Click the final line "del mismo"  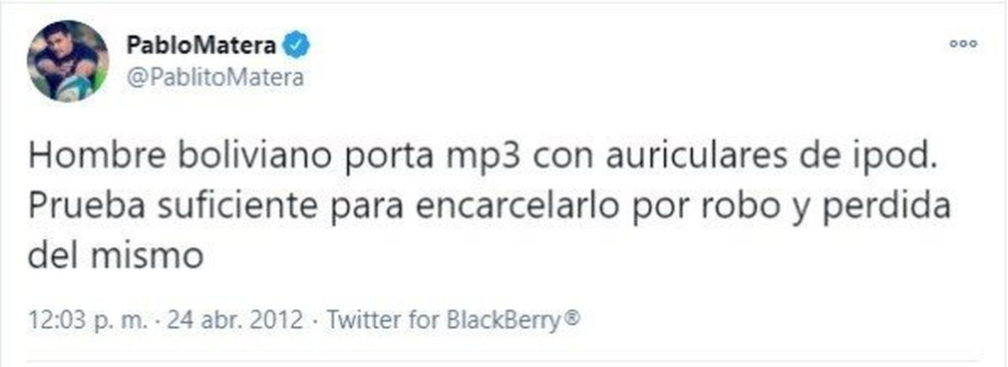click(116, 256)
